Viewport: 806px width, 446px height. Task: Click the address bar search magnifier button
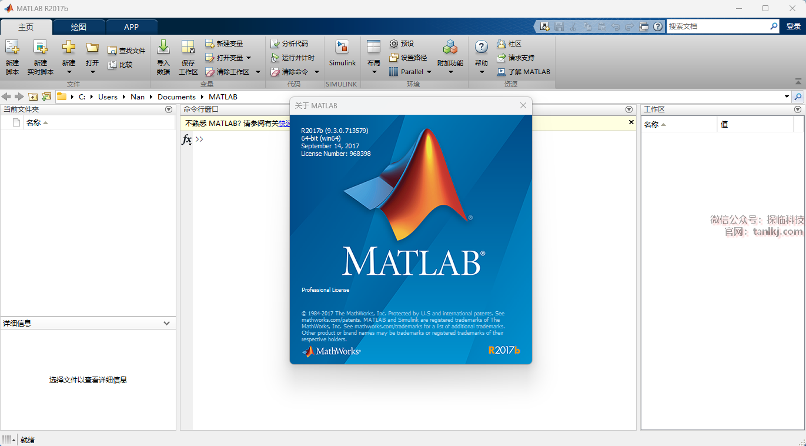pyautogui.click(x=798, y=96)
